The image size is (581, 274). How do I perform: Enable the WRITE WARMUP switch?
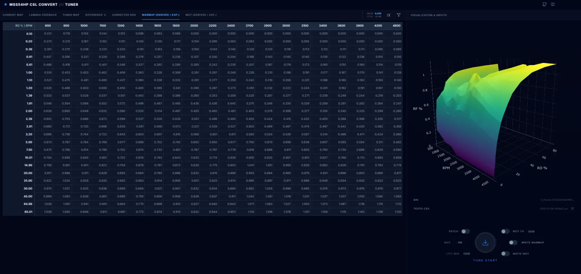pos(513,243)
